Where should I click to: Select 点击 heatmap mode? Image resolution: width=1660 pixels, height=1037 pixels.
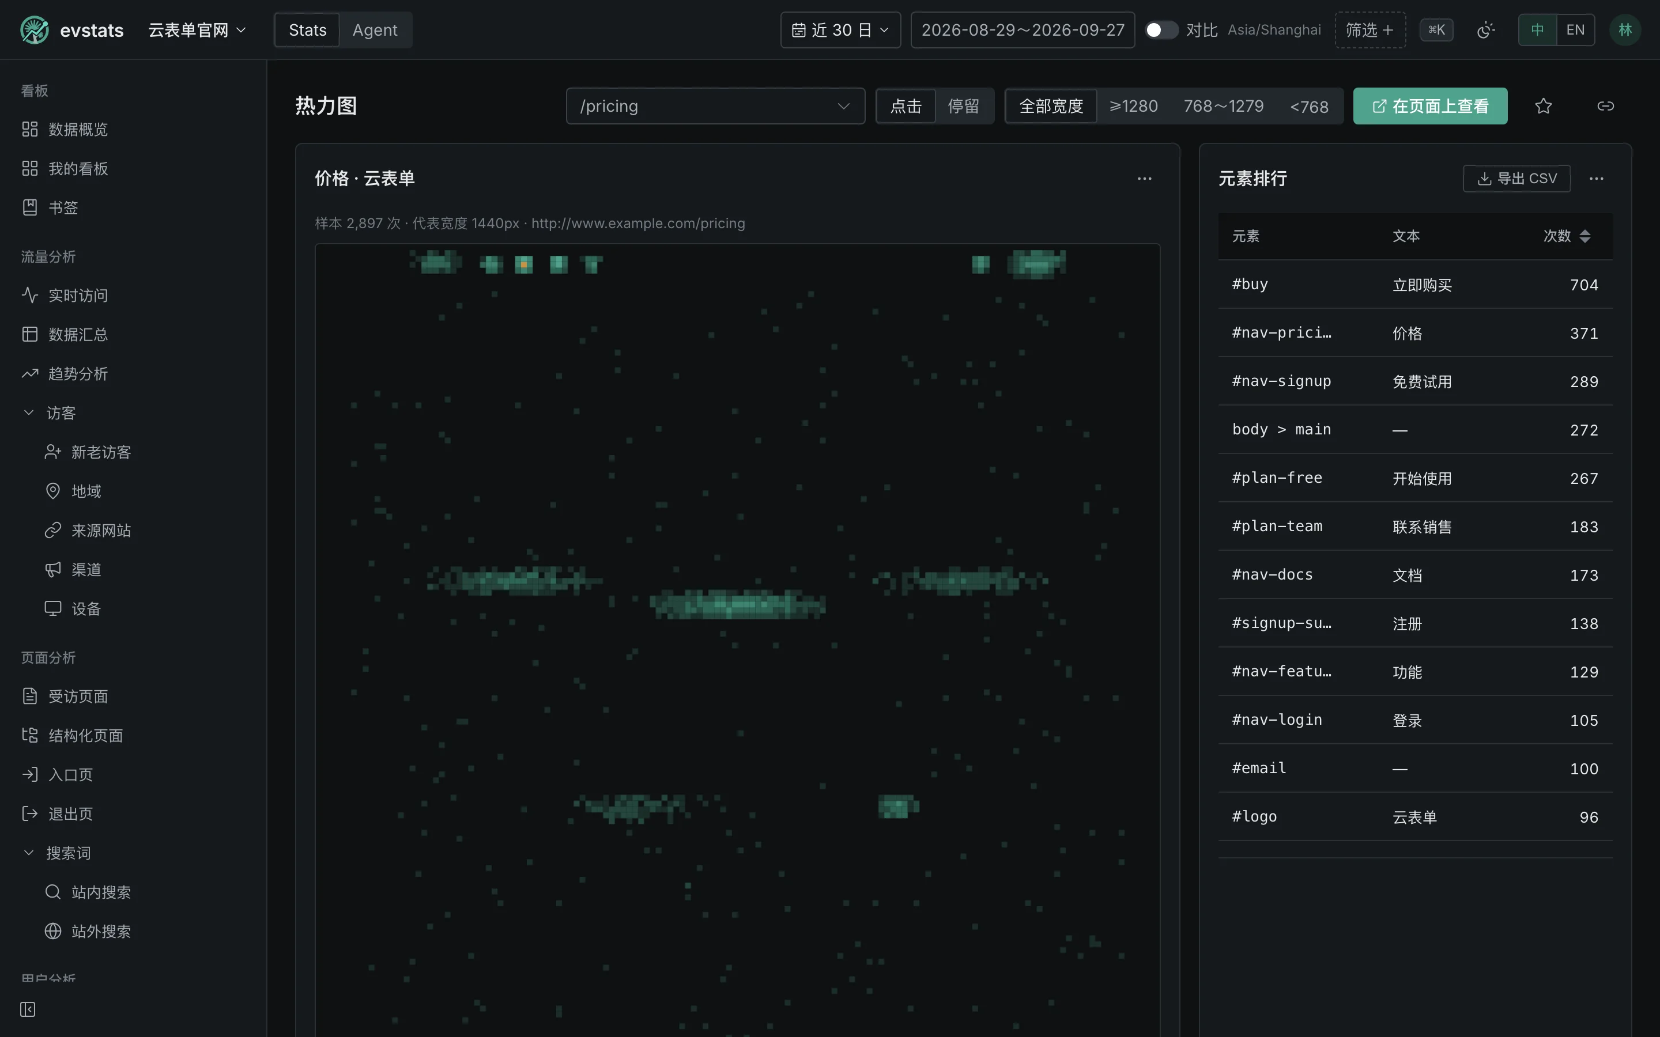(x=906, y=107)
